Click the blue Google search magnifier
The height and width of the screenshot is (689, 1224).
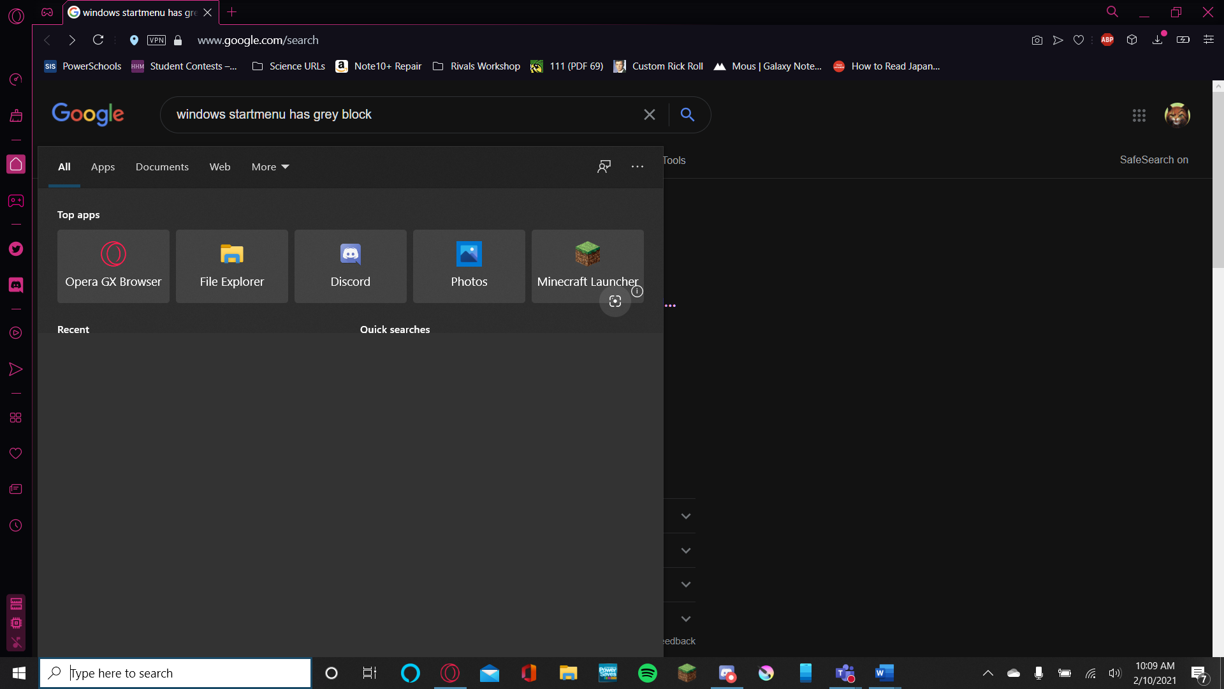(x=687, y=115)
